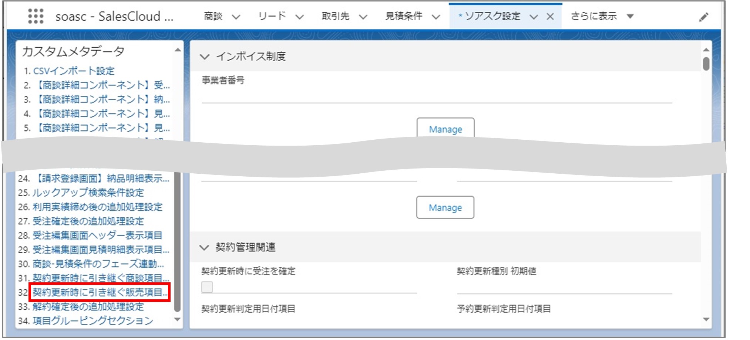The image size is (750, 340).
Task: Open 受注編集画面見積明細表示項目… link
Action: tap(101, 249)
